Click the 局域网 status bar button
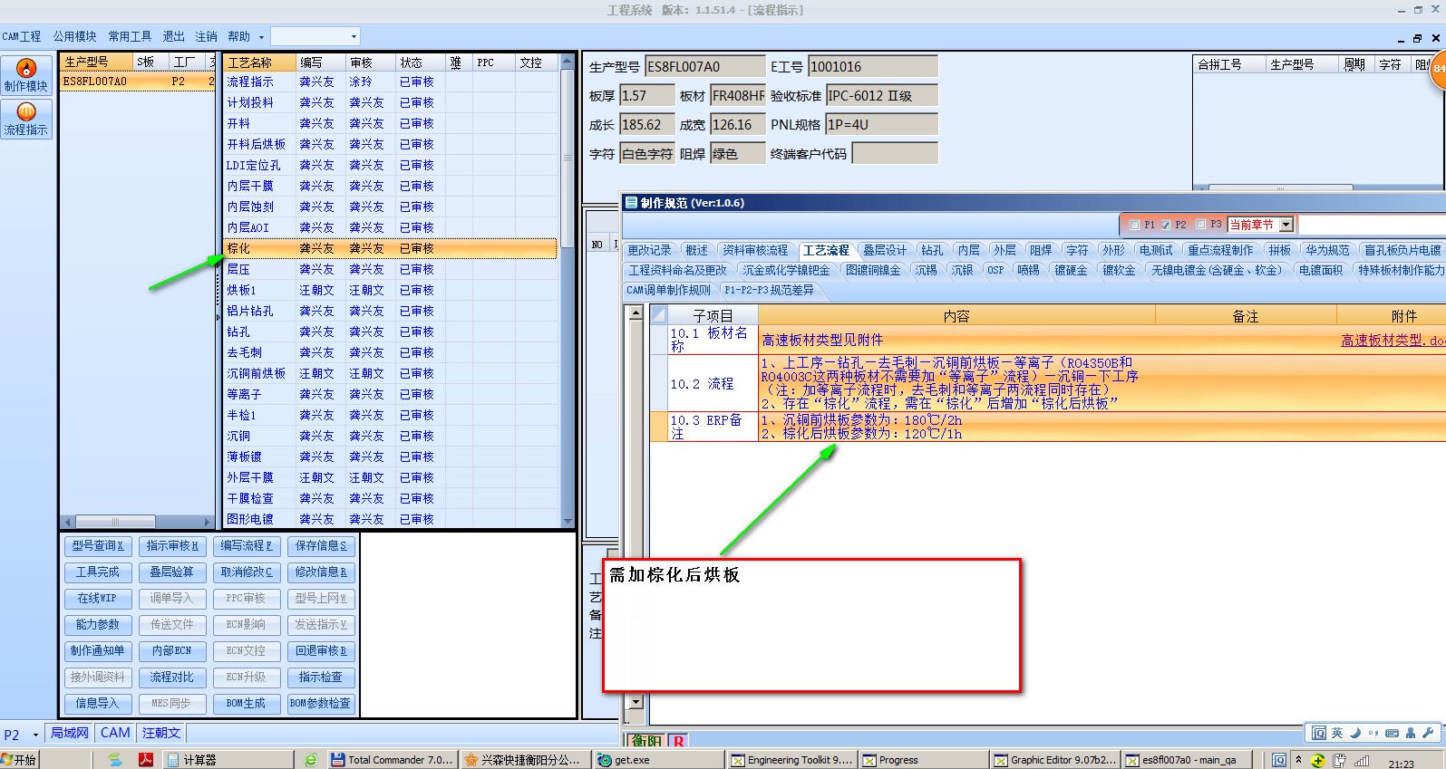 coord(70,733)
